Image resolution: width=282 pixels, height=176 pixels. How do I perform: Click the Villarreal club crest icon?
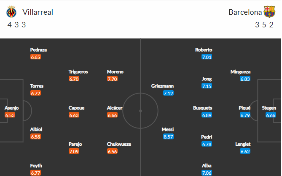[x=11, y=12]
